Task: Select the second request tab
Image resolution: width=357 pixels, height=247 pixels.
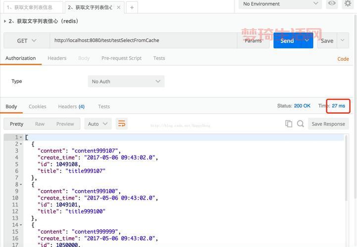Action: 90,7
